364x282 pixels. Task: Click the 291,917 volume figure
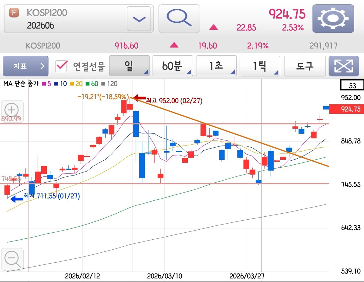click(x=323, y=46)
